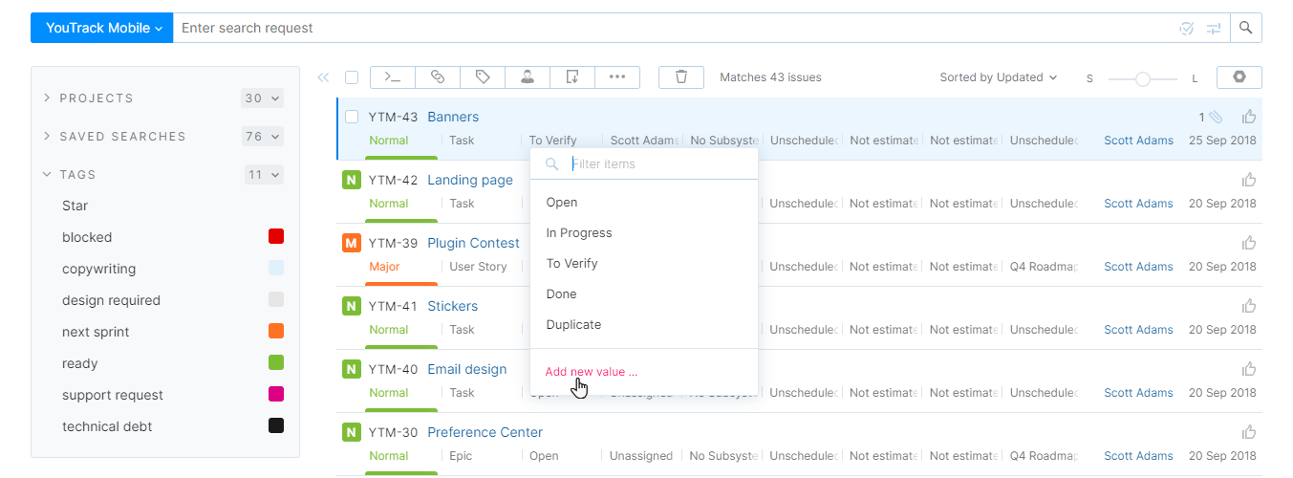Screen dimensions: 1293x478
Task: Open the command dialog icon in the toolbar
Action: coord(392,77)
